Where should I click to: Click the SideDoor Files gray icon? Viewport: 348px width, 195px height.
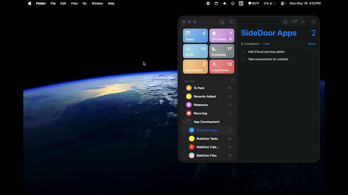(191, 156)
